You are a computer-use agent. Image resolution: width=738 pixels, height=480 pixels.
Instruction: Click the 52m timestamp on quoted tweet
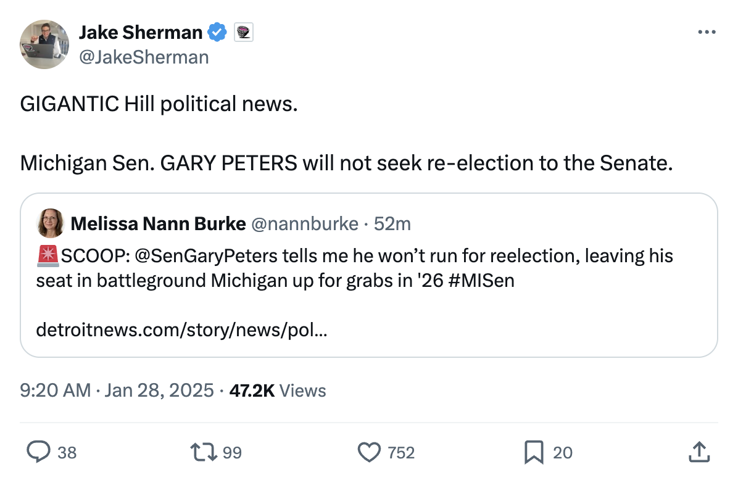click(x=392, y=223)
